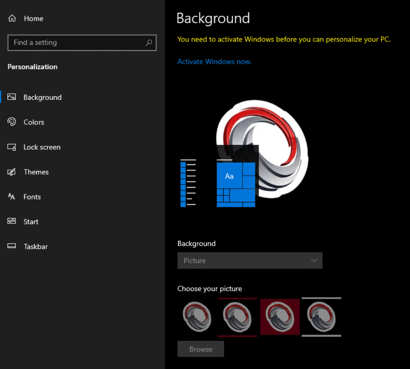Click the Choose your picture label

tap(210, 289)
